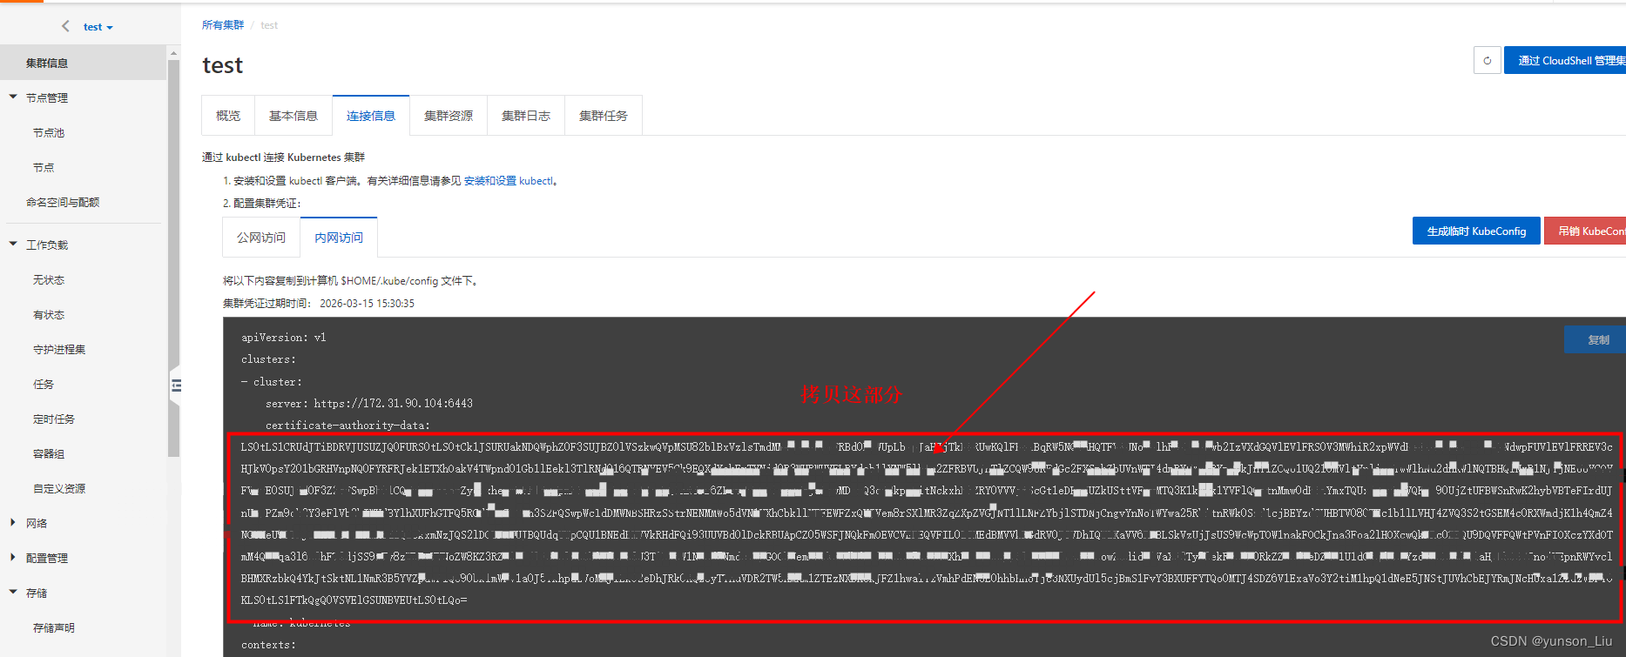Viewport: 1626px width, 657px height.
Task: Open the test cluster switcher dropdown
Action: (x=98, y=27)
